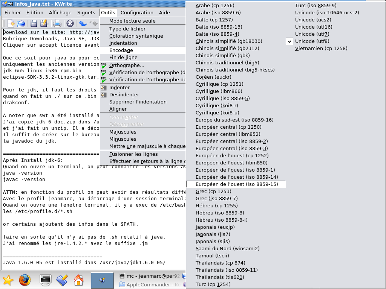Viewport: 386px width, 289px height.
Task: Select Hébreu (cp 1255) encoding
Action: point(236,205)
